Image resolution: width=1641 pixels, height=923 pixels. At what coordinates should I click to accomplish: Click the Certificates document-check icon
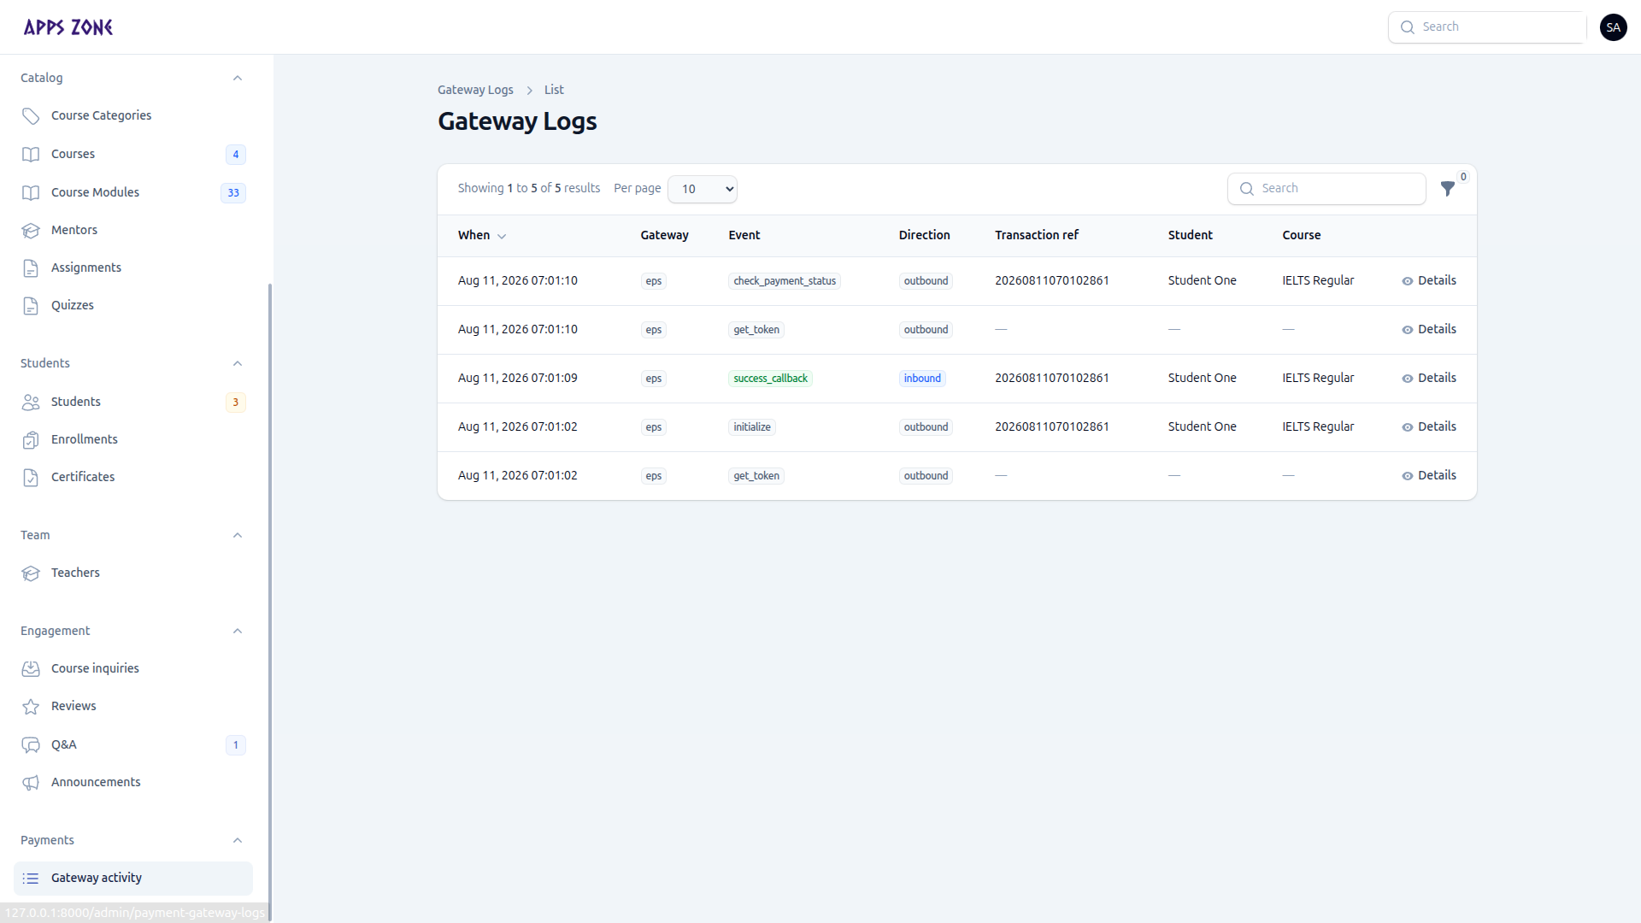31,478
